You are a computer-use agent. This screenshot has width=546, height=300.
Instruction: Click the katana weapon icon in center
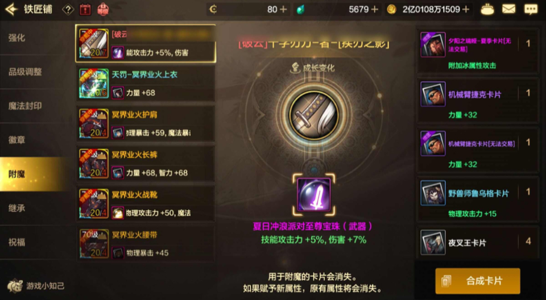click(314, 114)
